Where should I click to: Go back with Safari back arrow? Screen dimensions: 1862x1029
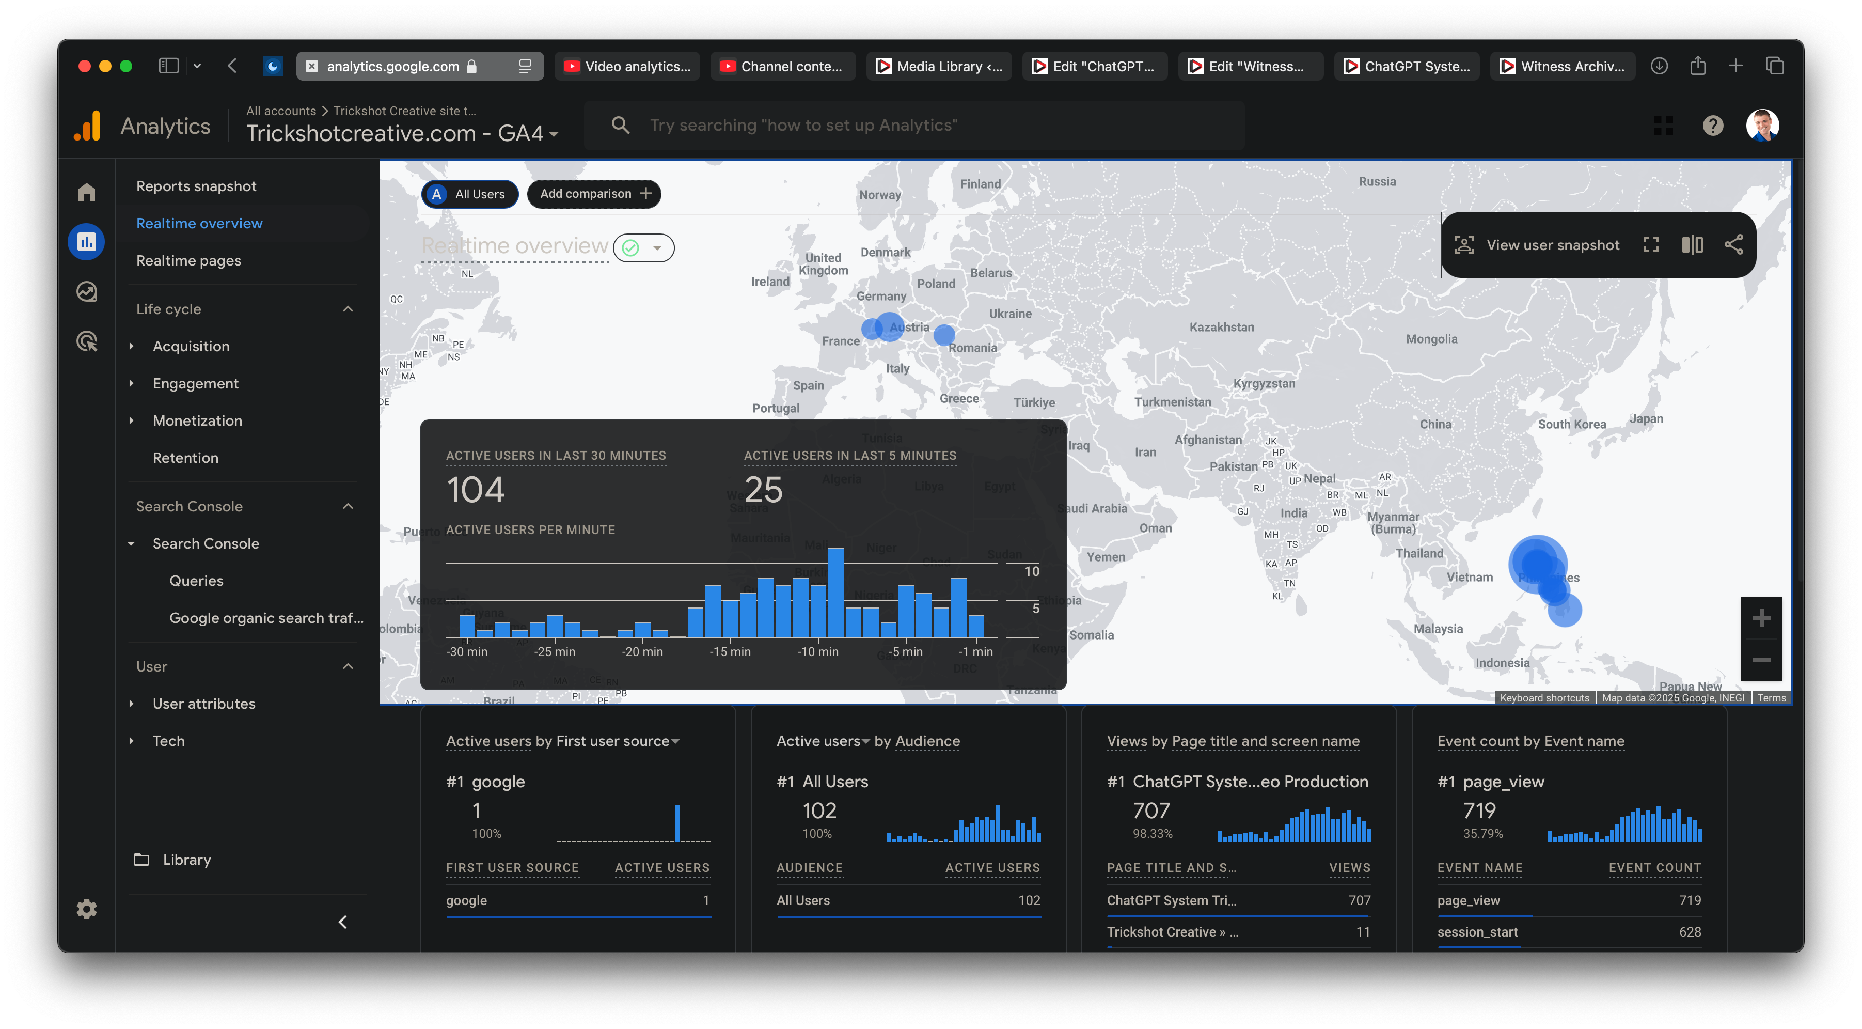pyautogui.click(x=232, y=66)
